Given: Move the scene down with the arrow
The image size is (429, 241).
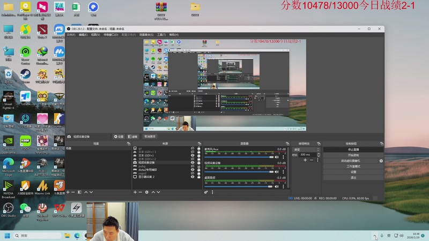Looking at the screenshot, I should pyautogui.click(x=91, y=192).
